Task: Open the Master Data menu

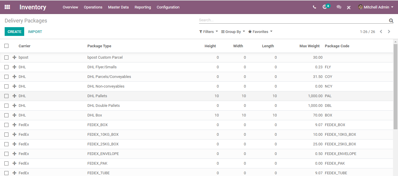Action: tap(118, 7)
